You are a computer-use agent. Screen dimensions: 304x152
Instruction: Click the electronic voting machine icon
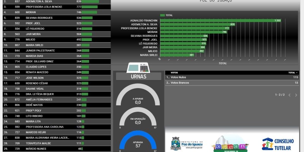tap(138, 68)
